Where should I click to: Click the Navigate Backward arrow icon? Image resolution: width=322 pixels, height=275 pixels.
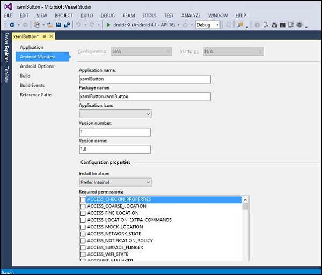[12, 25]
